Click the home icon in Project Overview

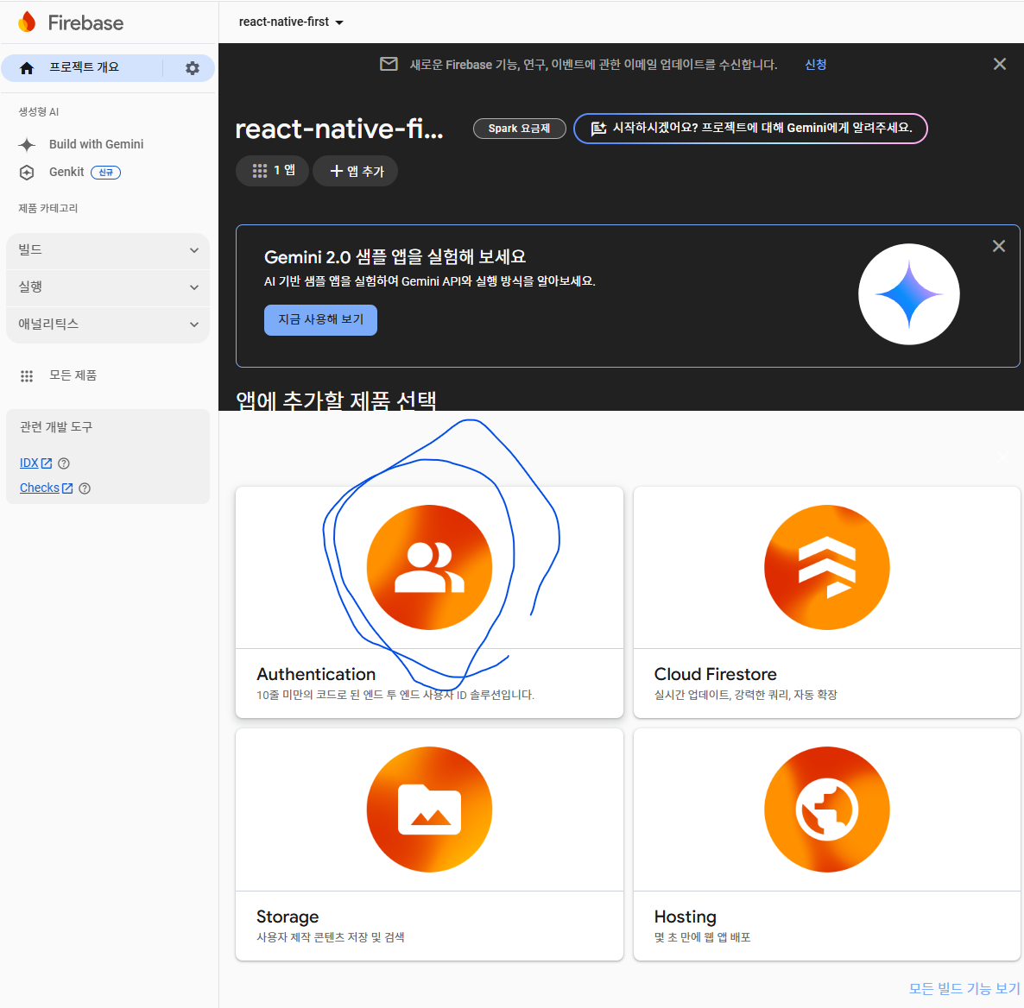pyautogui.click(x=27, y=68)
